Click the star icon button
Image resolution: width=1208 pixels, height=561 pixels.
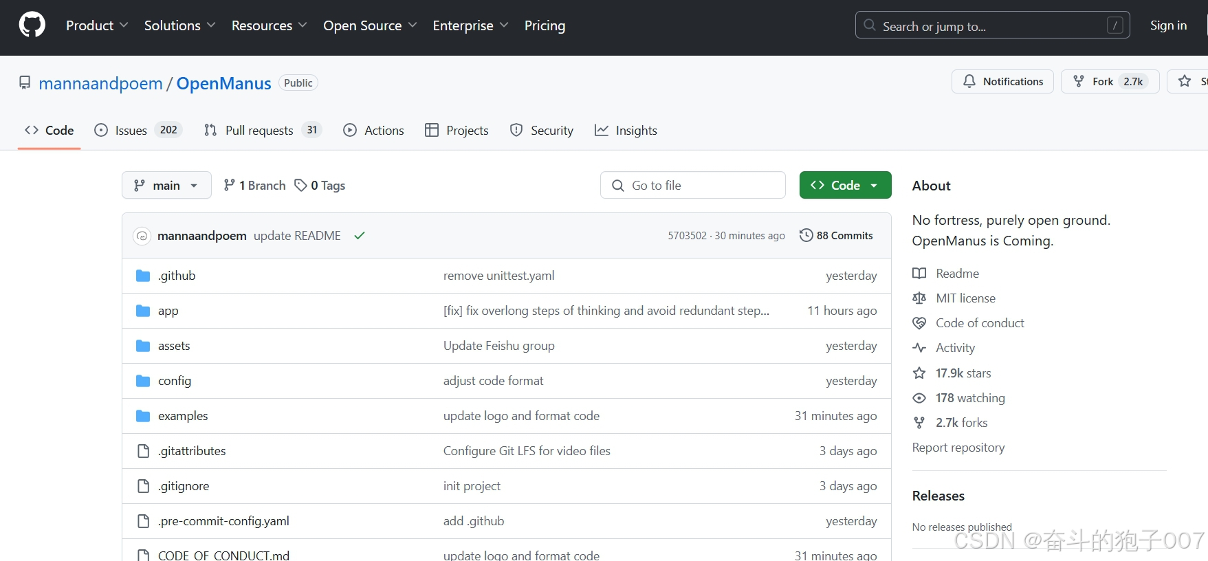[1185, 81]
